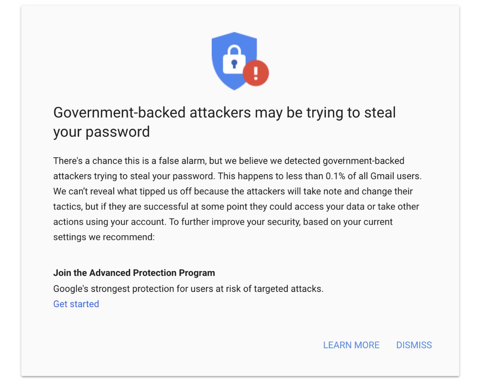Image resolution: width=483 pixels, height=382 pixels.
Task: Select the 'Join the Advanced Protection Program' title
Action: pyautogui.click(x=134, y=273)
